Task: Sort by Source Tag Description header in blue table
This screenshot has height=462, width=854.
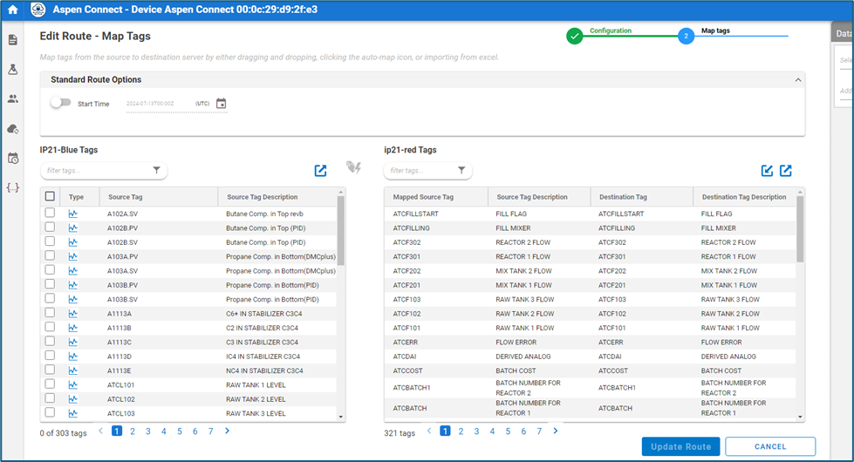Action: (263, 197)
